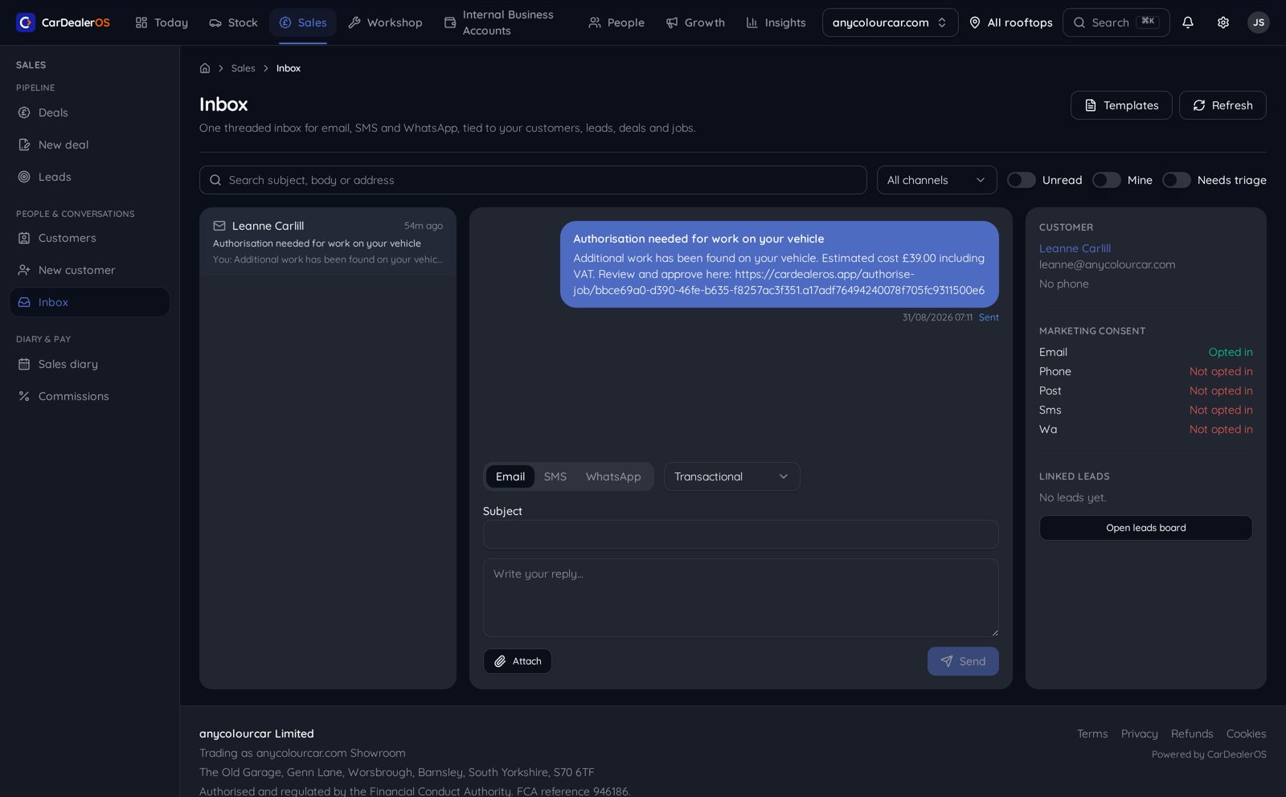Click the Leads target icon
Viewport: 1286px width, 797px height.
click(x=24, y=177)
